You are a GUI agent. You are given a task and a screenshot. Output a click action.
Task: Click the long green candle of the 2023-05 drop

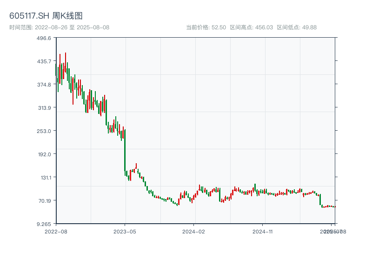click(x=125, y=150)
